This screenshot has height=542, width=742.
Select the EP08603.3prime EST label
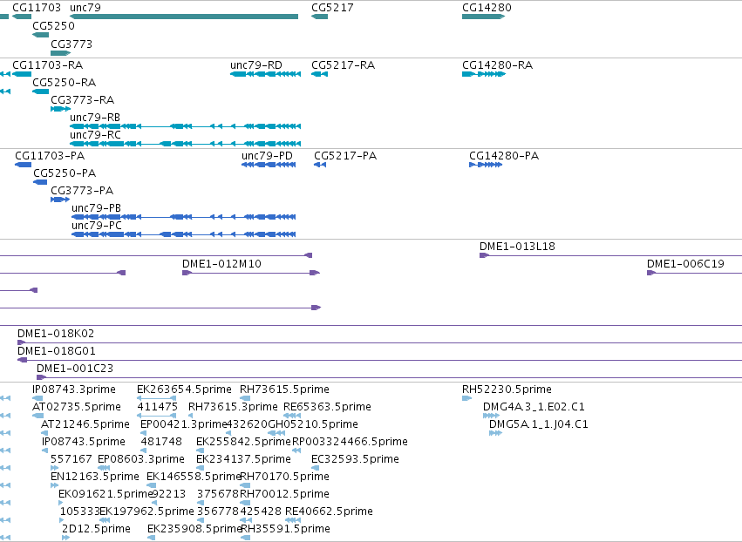tap(141, 459)
